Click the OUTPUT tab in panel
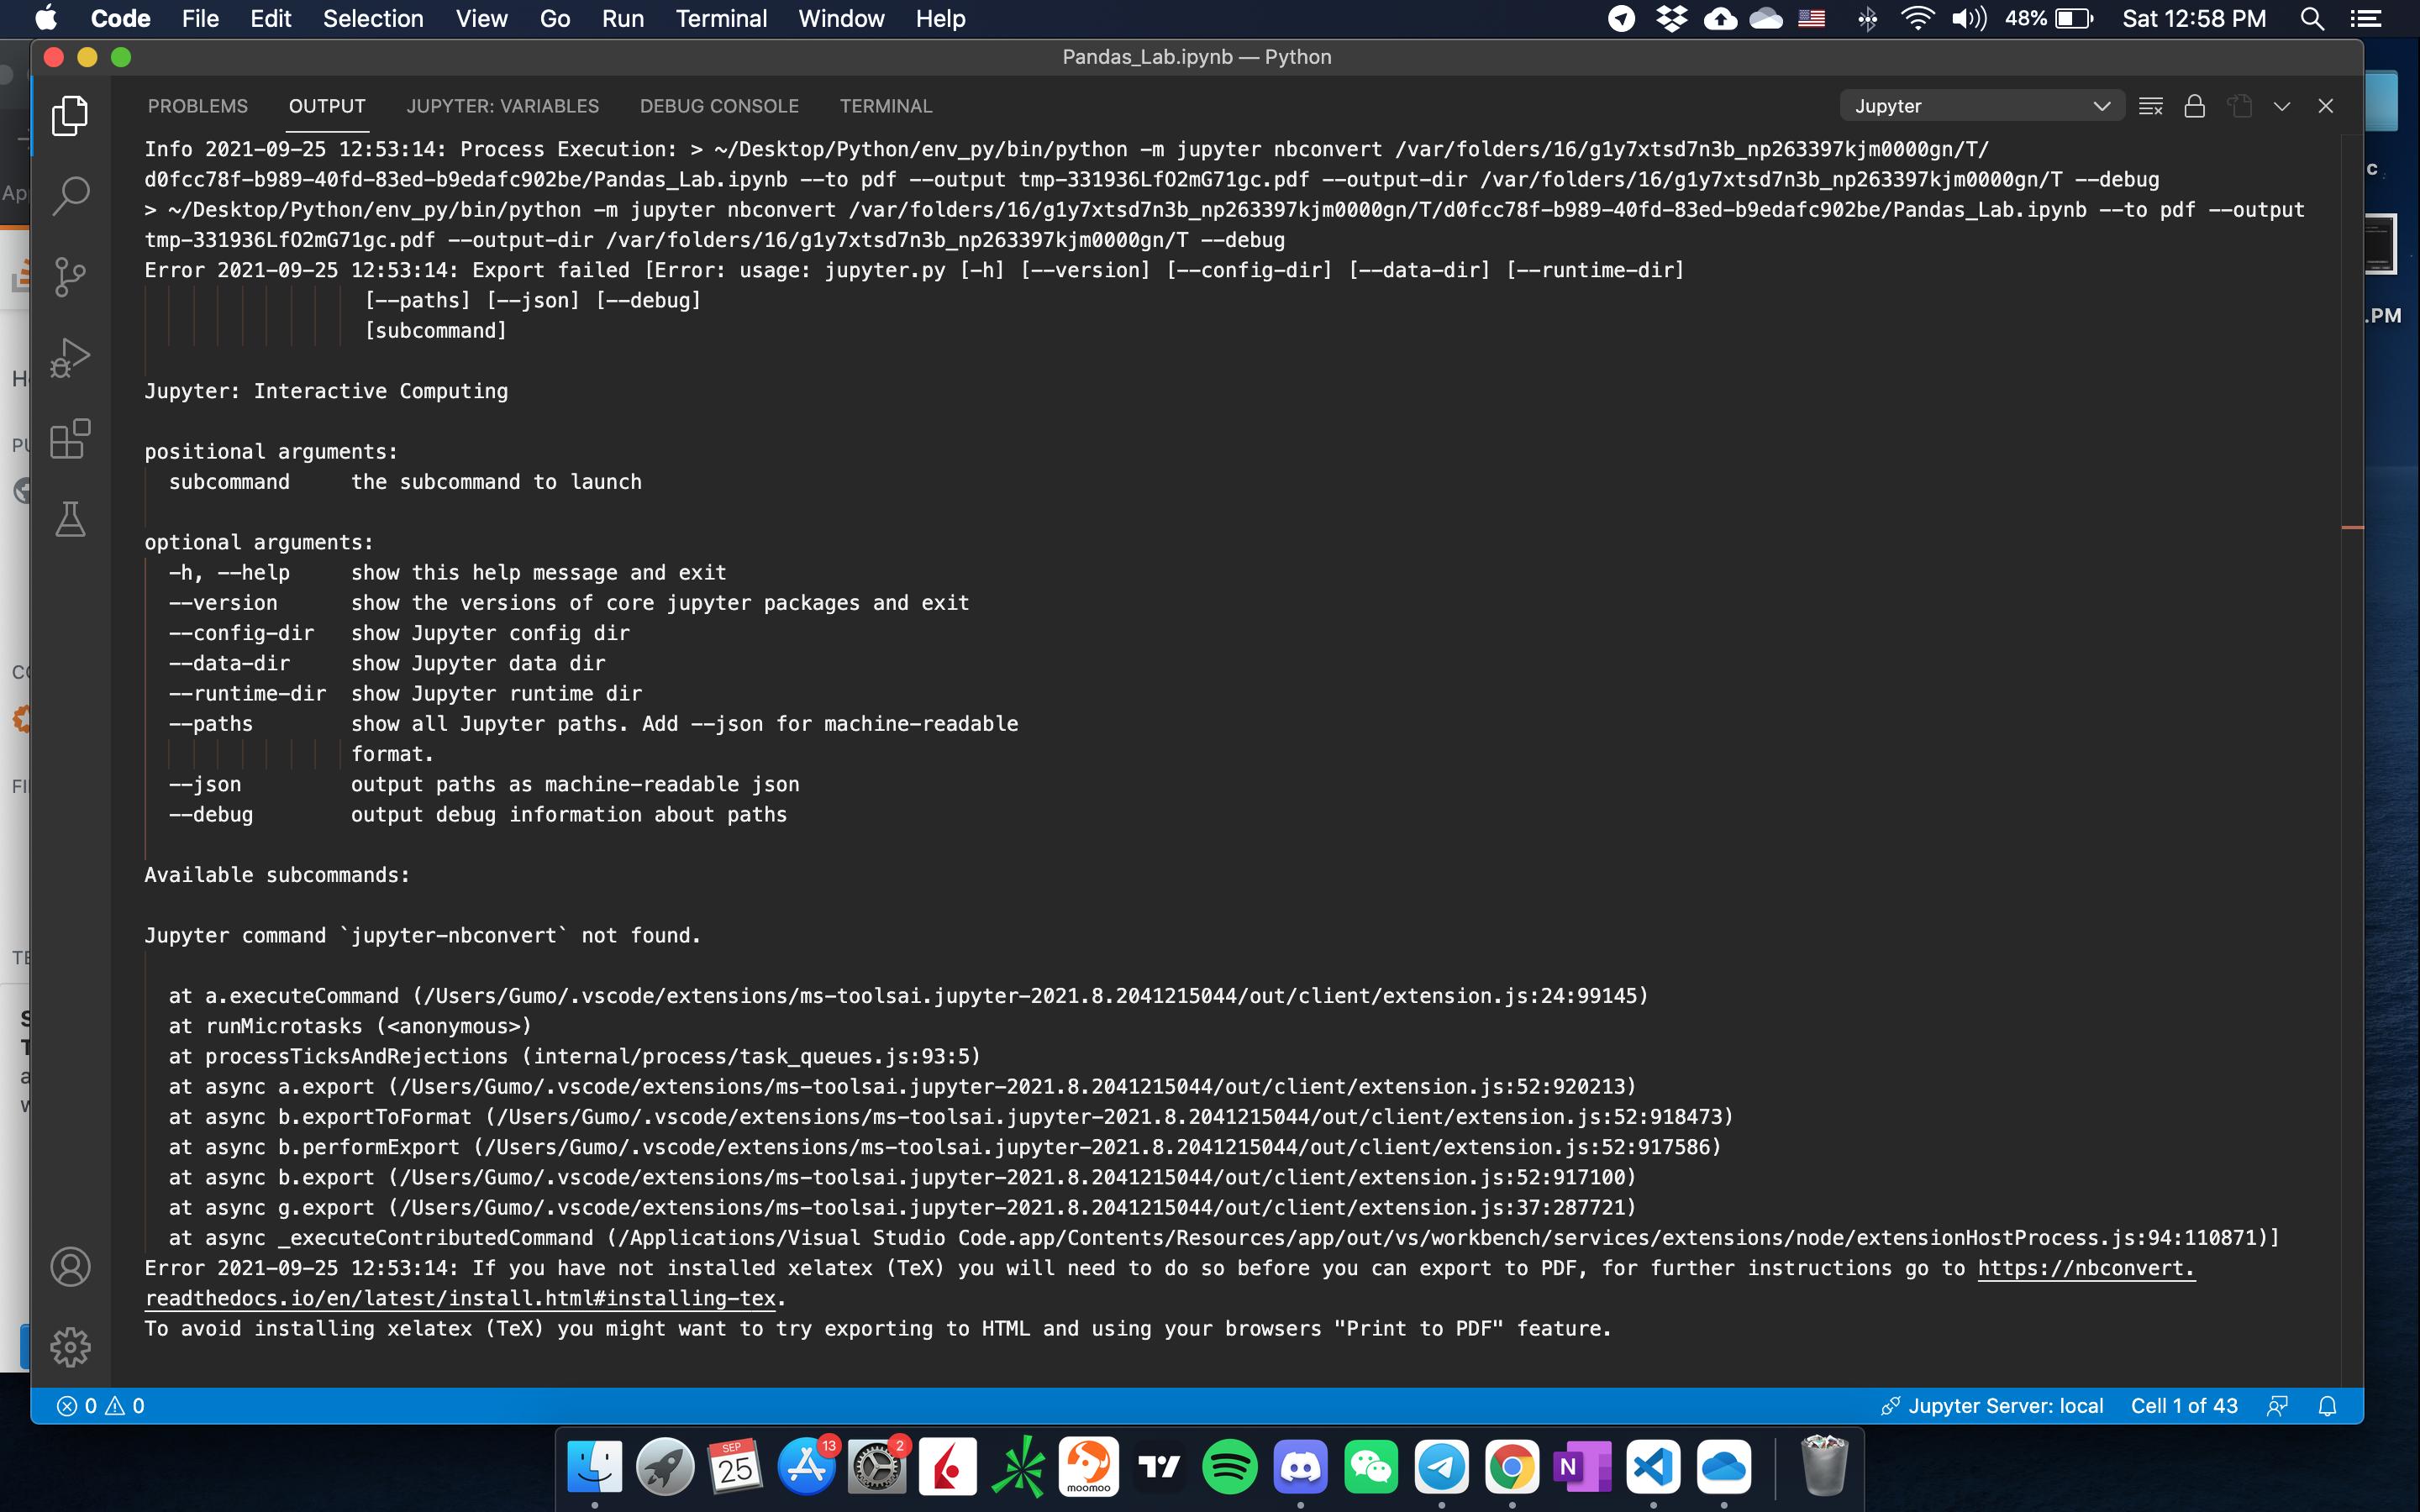Viewport: 2420px width, 1512px height. [x=328, y=106]
